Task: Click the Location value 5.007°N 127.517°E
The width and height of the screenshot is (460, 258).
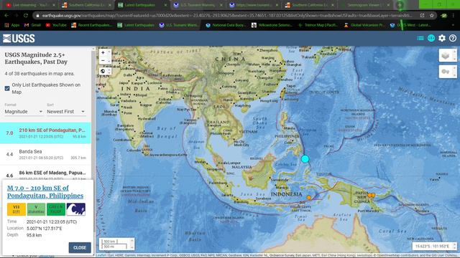Action: [x=44, y=229]
